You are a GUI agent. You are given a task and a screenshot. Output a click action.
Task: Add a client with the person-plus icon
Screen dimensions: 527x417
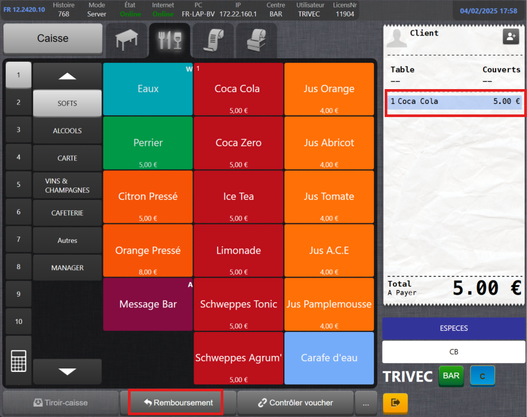coord(510,37)
